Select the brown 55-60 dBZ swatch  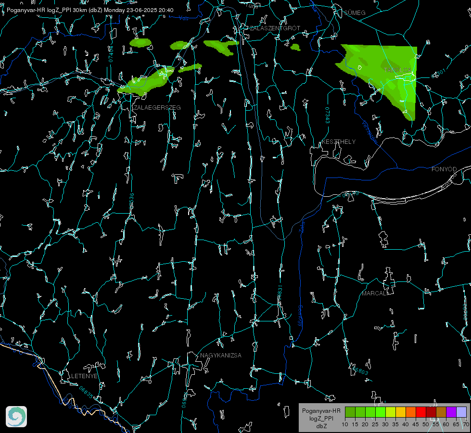[x=441, y=412]
